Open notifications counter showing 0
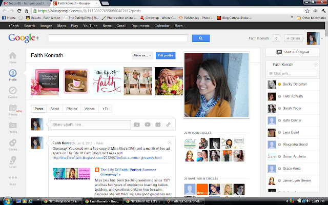Image resolution: width=328 pixels, height=205 pixels. coord(276,38)
